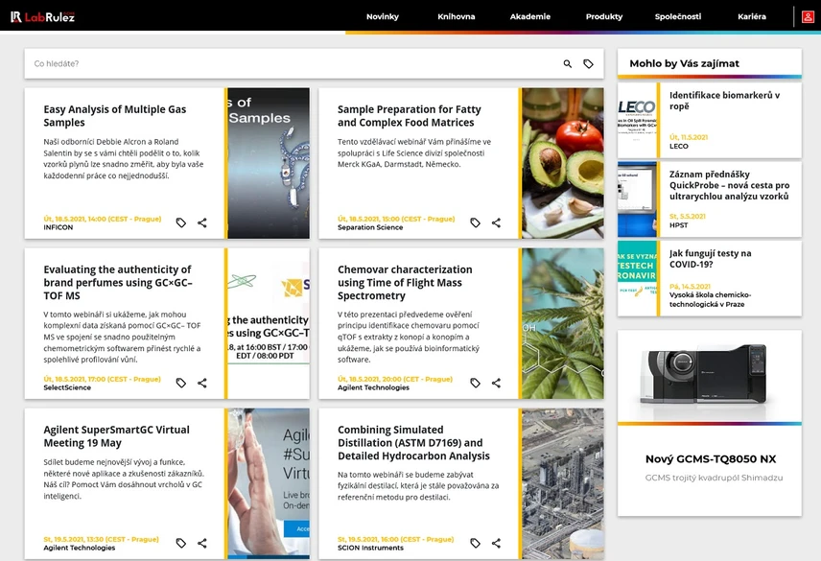Open tags on Sample Preparation card
Screen dimensions: 821x561
pyautogui.click(x=475, y=223)
